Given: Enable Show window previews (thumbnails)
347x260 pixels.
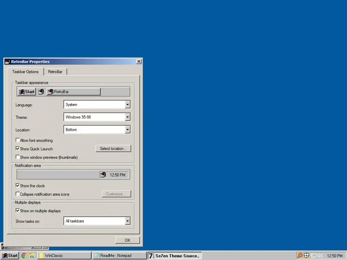Looking at the screenshot, I should coord(18,157).
